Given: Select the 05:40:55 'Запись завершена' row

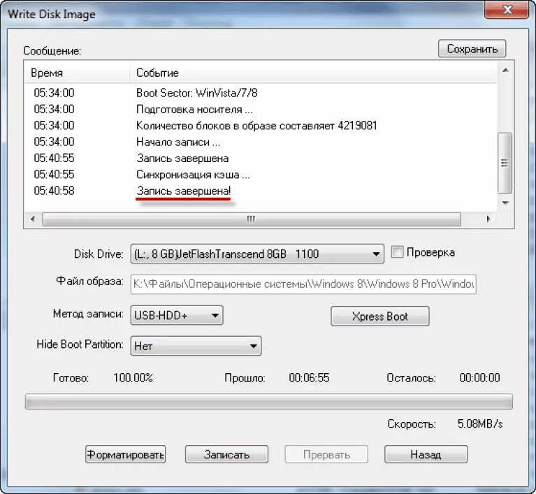Looking at the screenshot, I should (x=261, y=159).
